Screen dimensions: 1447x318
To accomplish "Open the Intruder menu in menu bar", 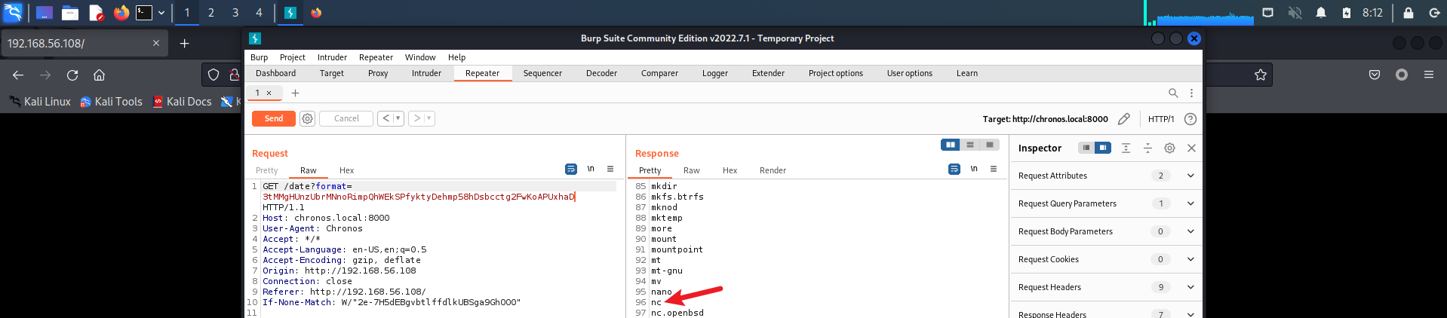I will [x=332, y=57].
